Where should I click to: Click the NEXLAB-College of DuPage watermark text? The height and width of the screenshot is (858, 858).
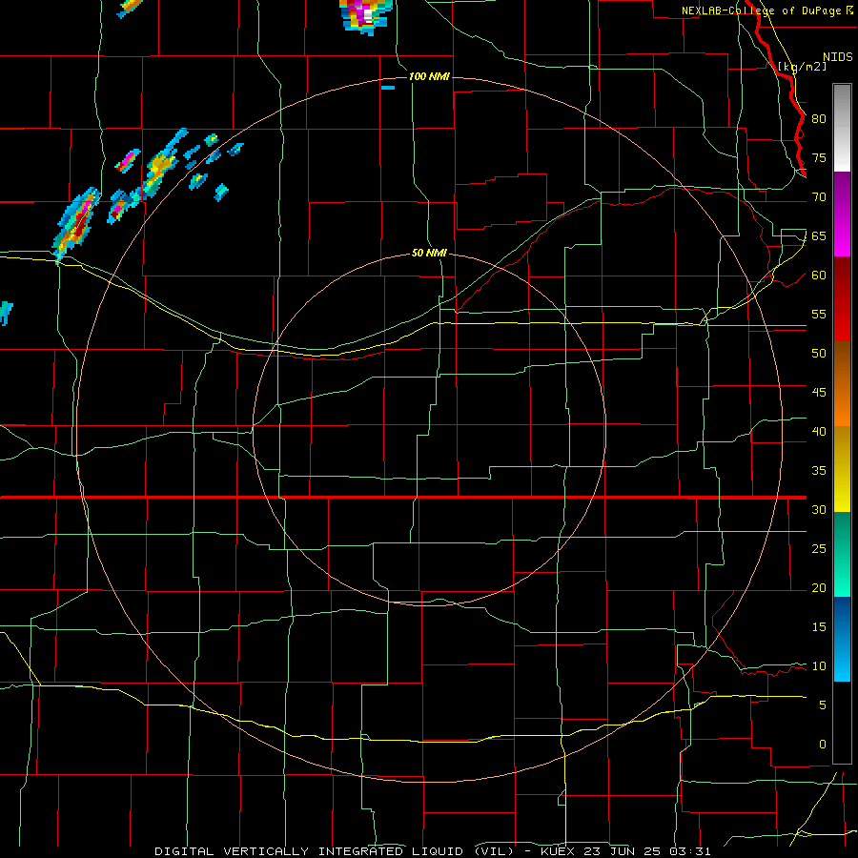coord(766,10)
